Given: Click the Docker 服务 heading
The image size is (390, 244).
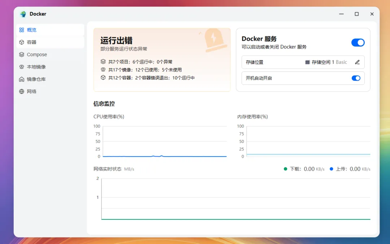Looking at the screenshot, I should tap(259, 39).
